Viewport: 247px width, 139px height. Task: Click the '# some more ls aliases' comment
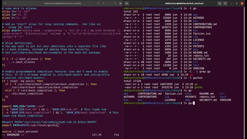[x=19, y=8]
